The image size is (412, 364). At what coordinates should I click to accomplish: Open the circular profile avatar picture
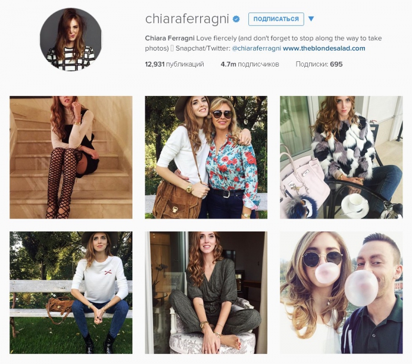point(71,39)
